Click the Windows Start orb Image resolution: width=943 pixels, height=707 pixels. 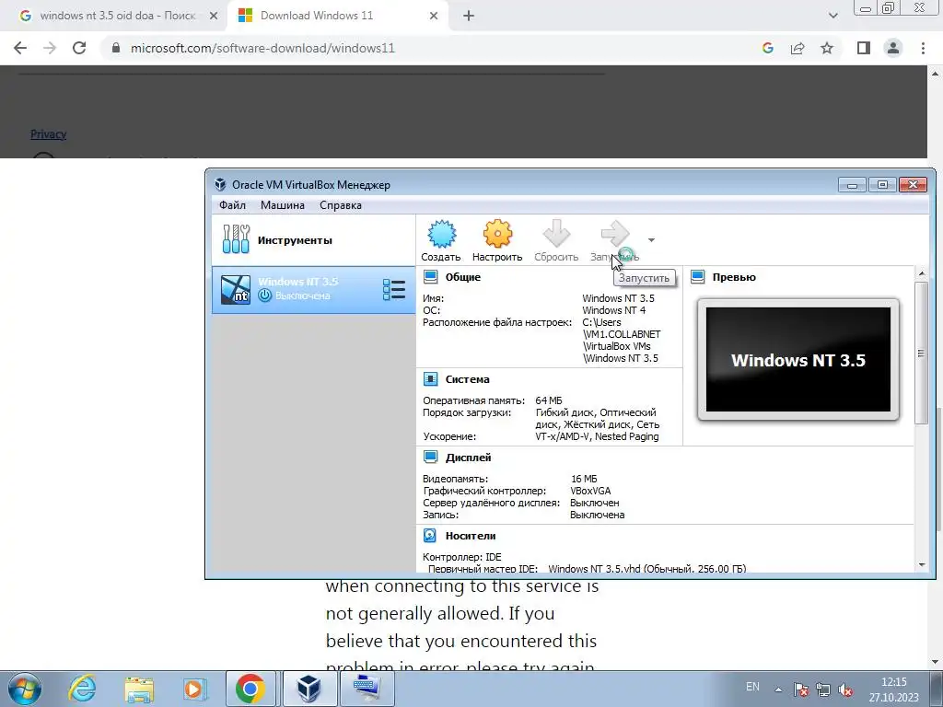tap(25, 689)
